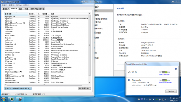Screen dimensions: 181x102
Task: Click the Bluetooth logo icon in SmartWi
Action: pyautogui.click(x=129, y=80)
